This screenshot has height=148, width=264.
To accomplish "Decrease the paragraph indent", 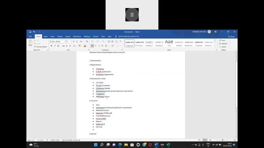I will [x=109, y=42].
